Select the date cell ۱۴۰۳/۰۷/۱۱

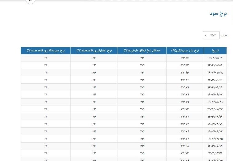click(215, 153)
